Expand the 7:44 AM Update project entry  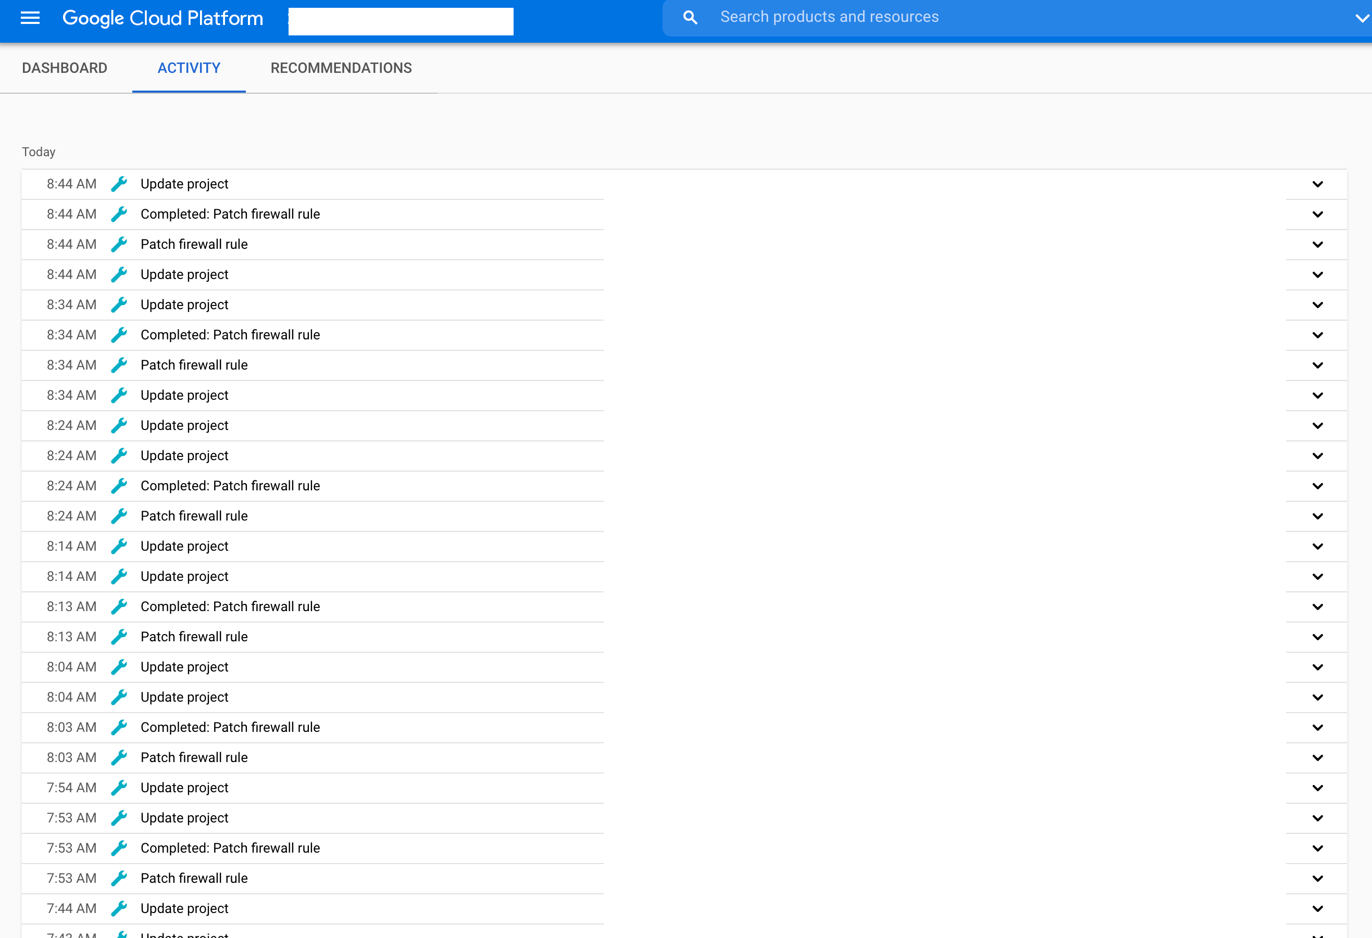click(x=1317, y=908)
